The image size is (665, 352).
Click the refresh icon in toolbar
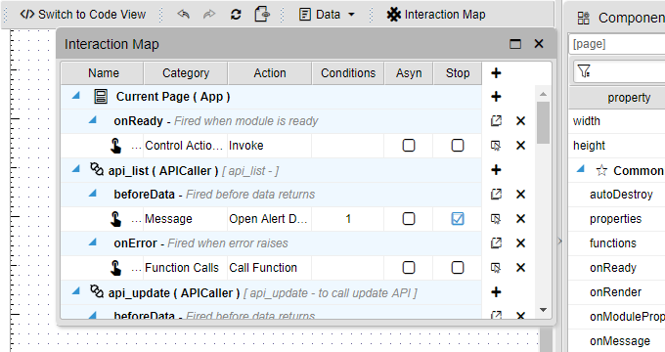[x=236, y=15]
